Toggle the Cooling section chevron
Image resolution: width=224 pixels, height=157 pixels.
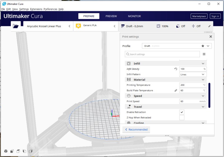coord(203,123)
